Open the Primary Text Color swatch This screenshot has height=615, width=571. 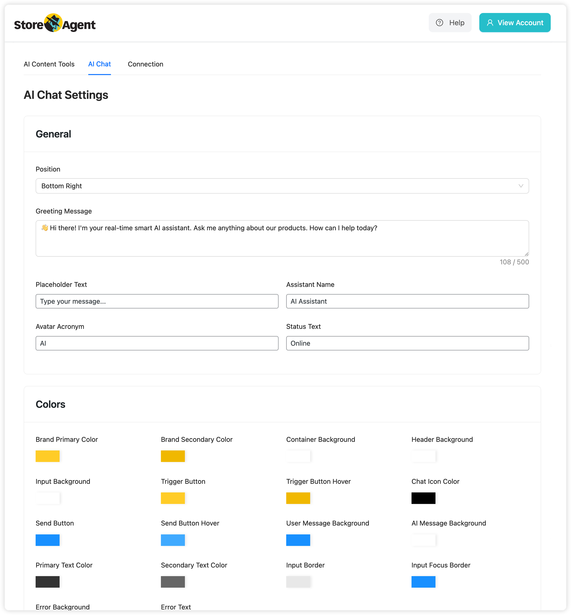(x=47, y=582)
